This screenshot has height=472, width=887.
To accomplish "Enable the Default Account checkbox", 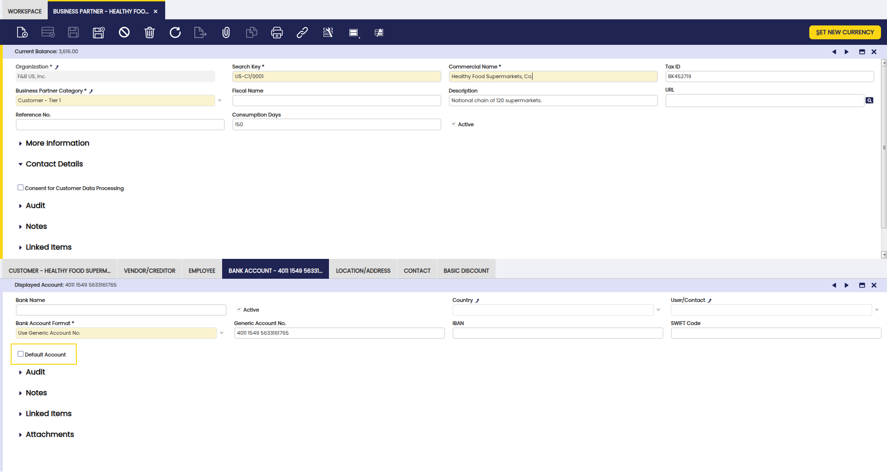I will tap(20, 354).
